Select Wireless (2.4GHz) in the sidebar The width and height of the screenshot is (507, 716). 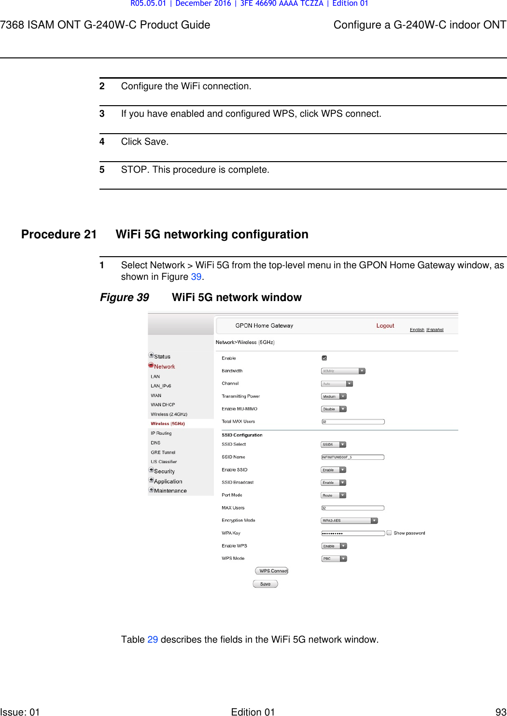tap(169, 413)
